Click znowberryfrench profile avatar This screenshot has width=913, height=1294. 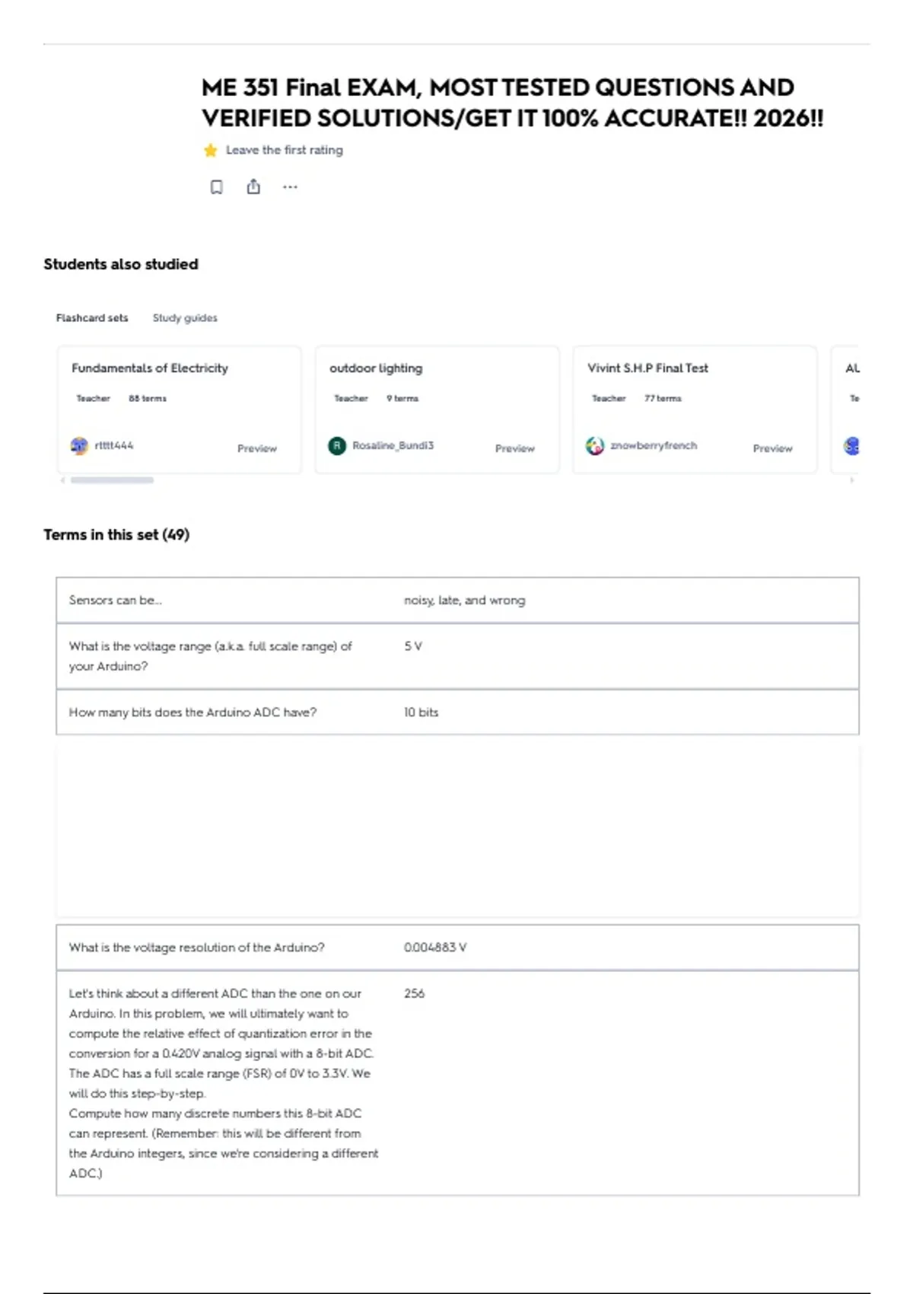[x=595, y=446]
